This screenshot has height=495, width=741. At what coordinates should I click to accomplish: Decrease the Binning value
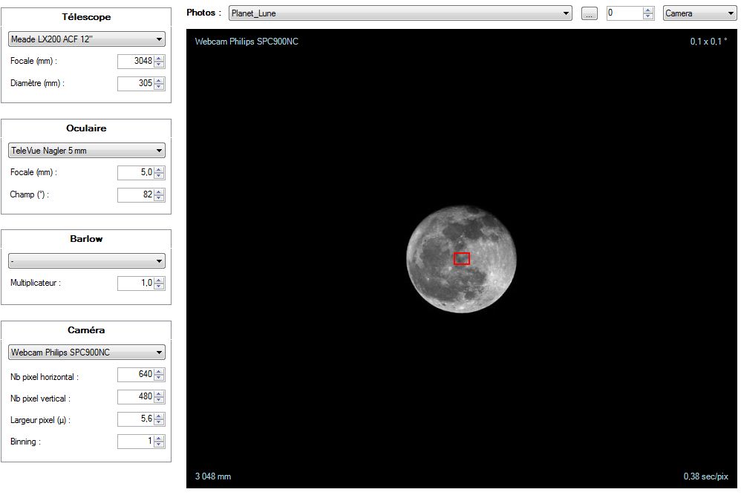point(159,445)
